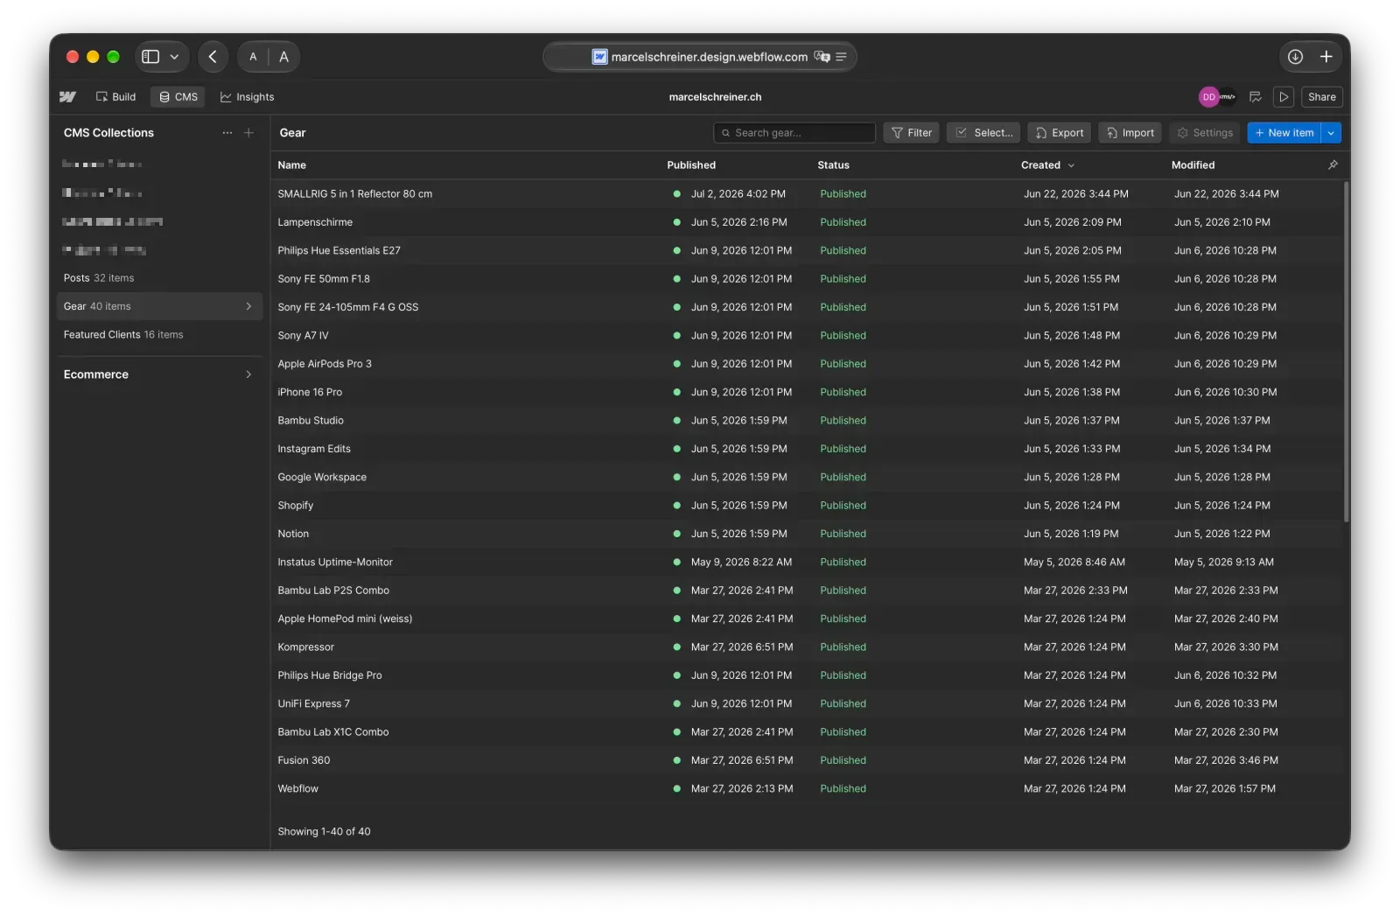Image resolution: width=1400 pixels, height=916 pixels.
Task: Sort by the Name column header
Action: pyautogui.click(x=292, y=165)
